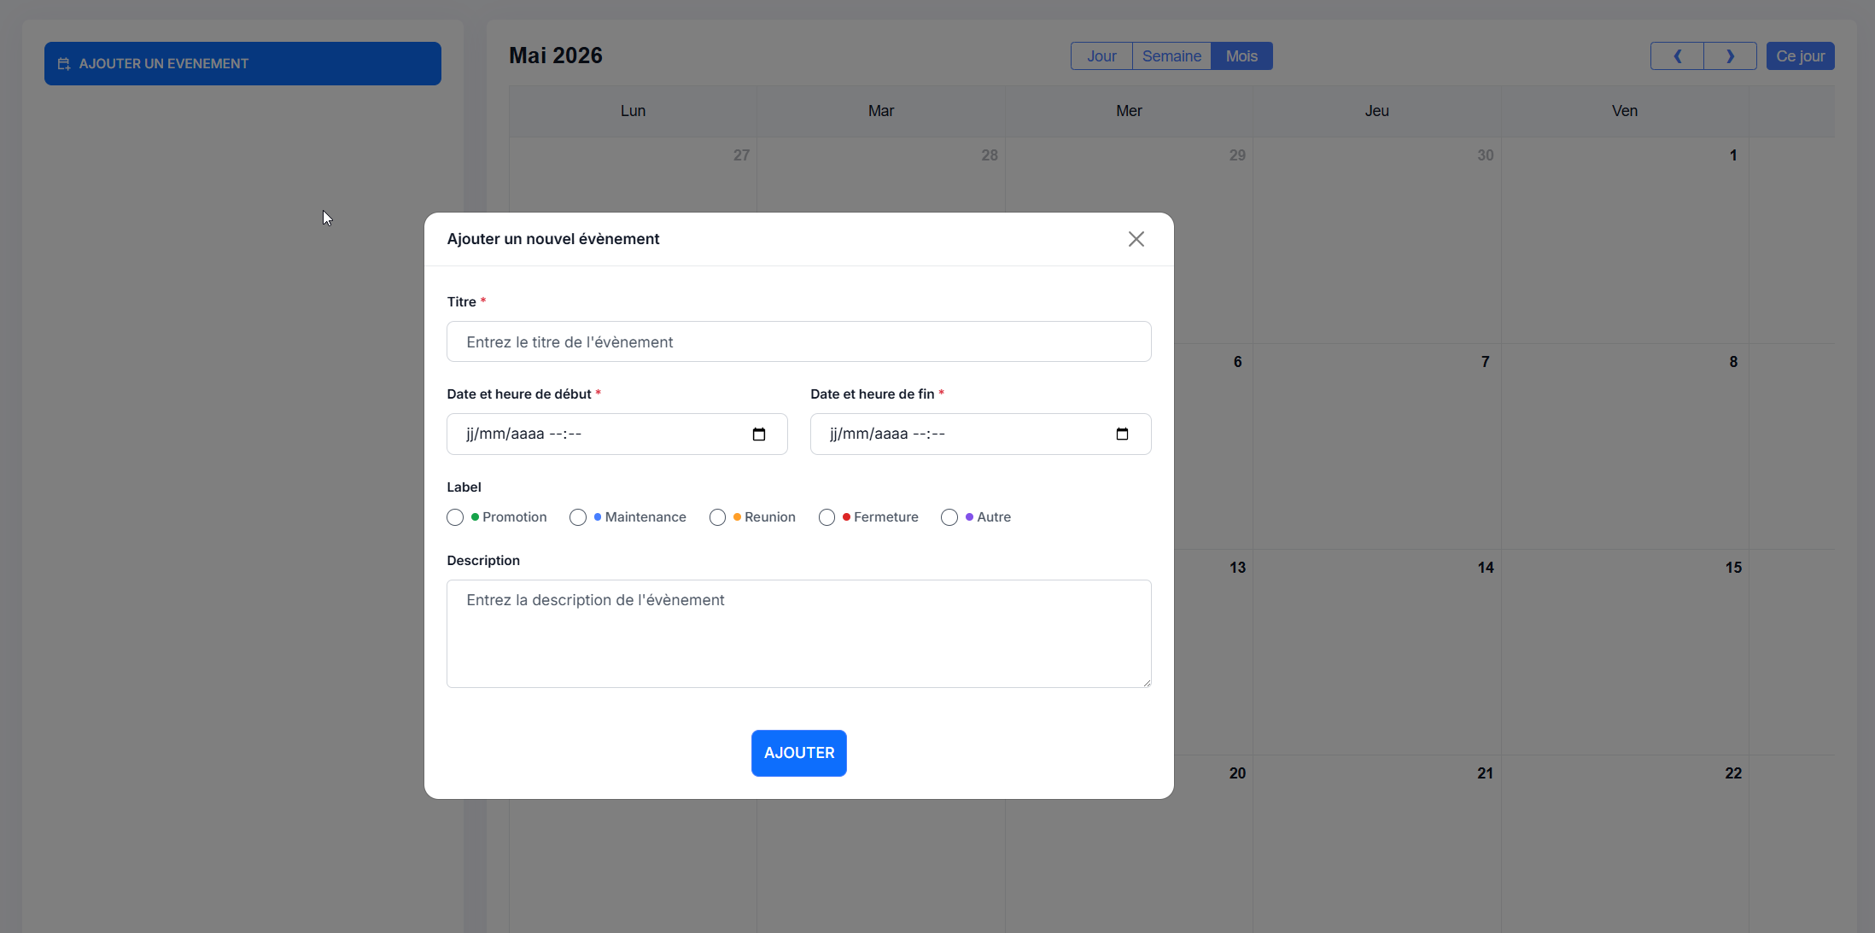Viewport: 1875px width, 933px height.
Task: Focus the start date and time field
Action: 617,434
